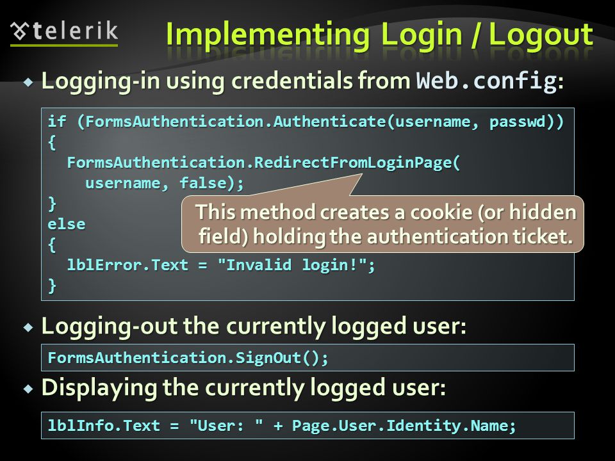The width and height of the screenshot is (615, 461).
Task: Select the bullet "Logging-in using credentials from Web.config:"
Action: coord(302,81)
